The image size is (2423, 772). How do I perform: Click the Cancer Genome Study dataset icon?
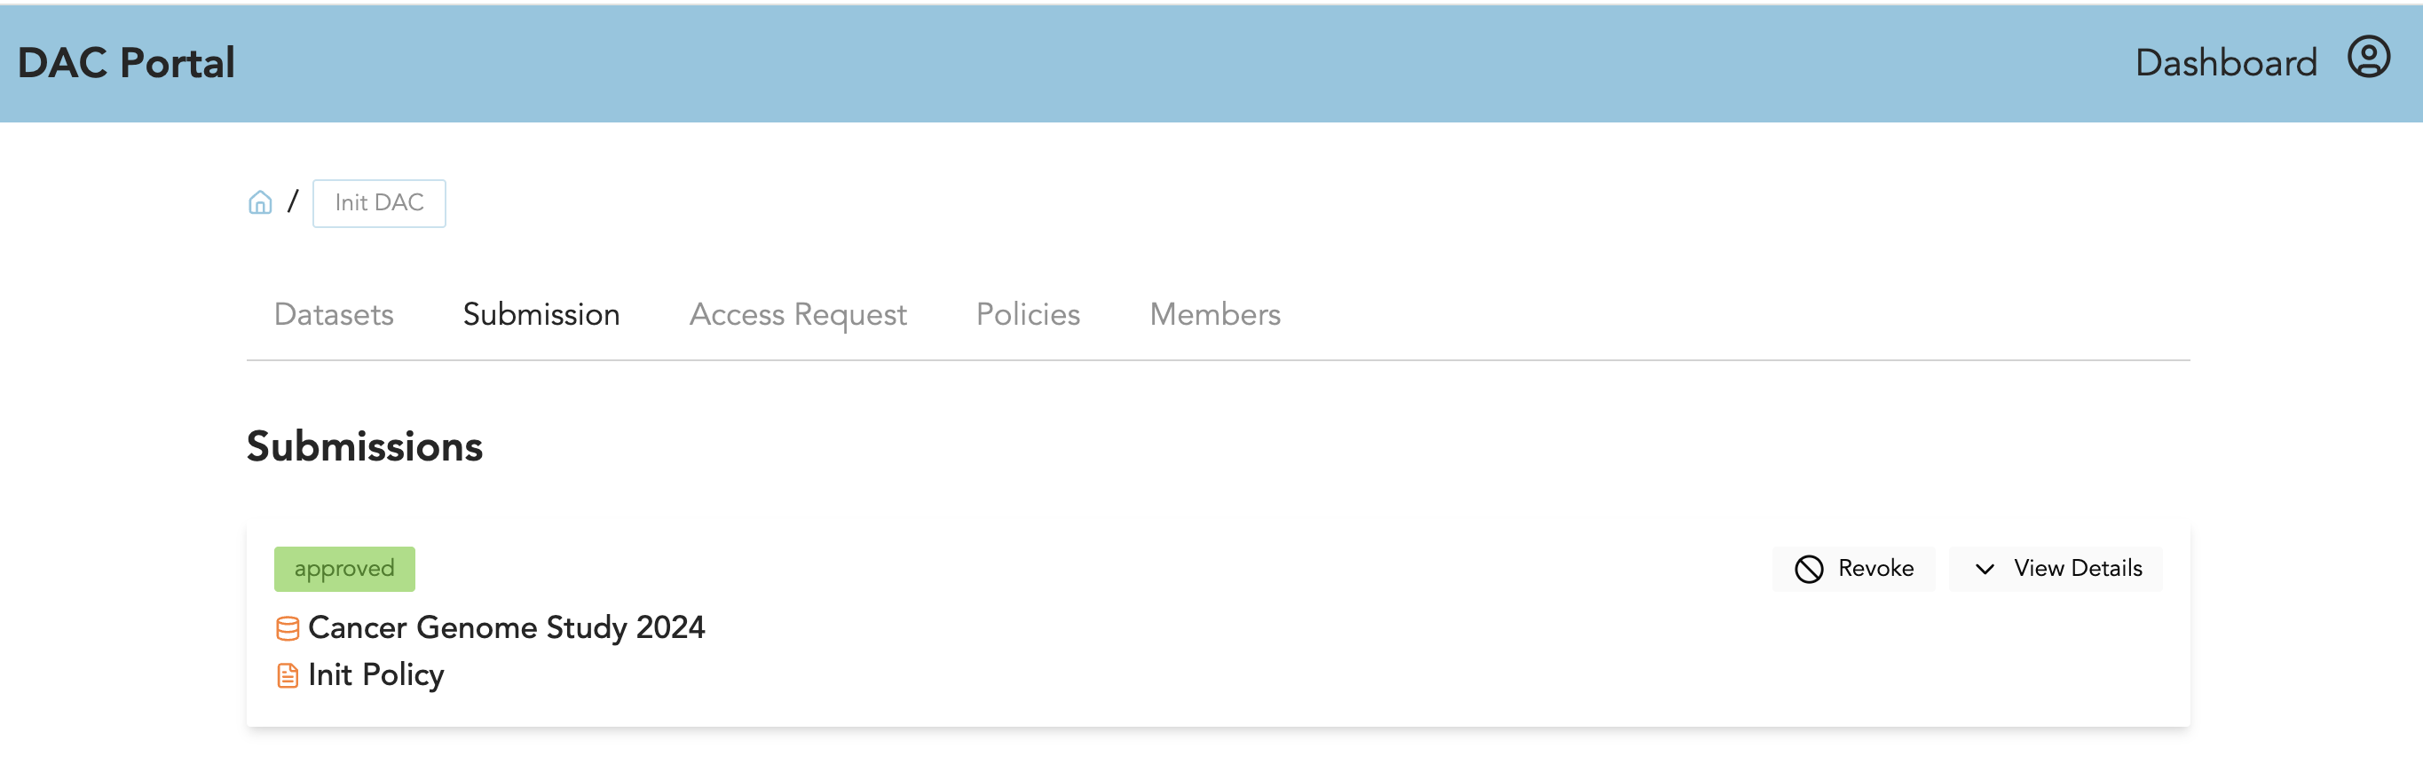tap(287, 628)
